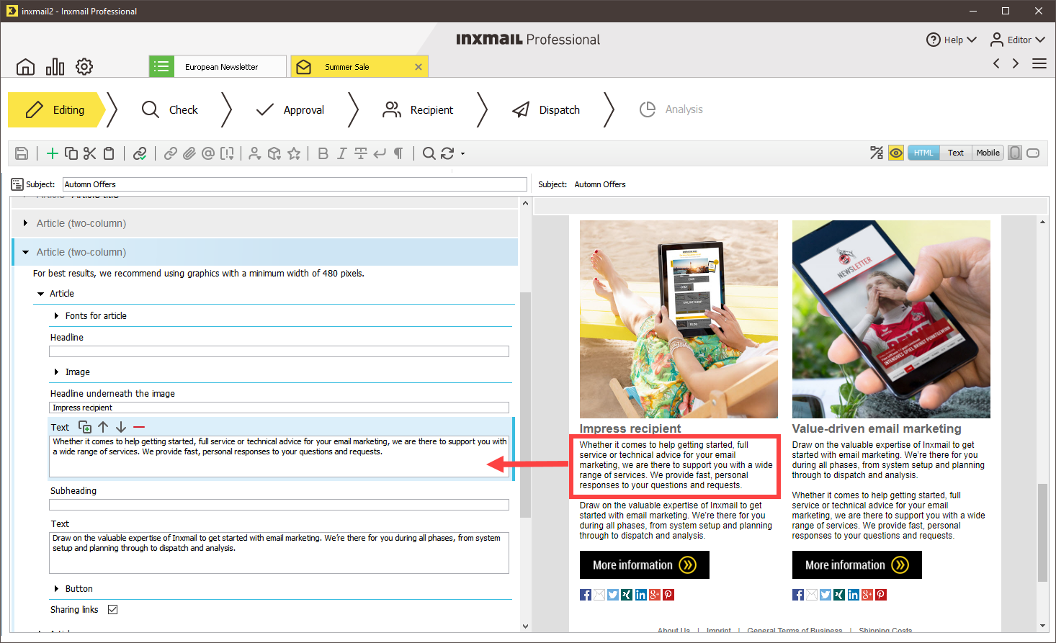The width and height of the screenshot is (1056, 643).
Task: Go to the Check workflow step
Action: coord(170,109)
